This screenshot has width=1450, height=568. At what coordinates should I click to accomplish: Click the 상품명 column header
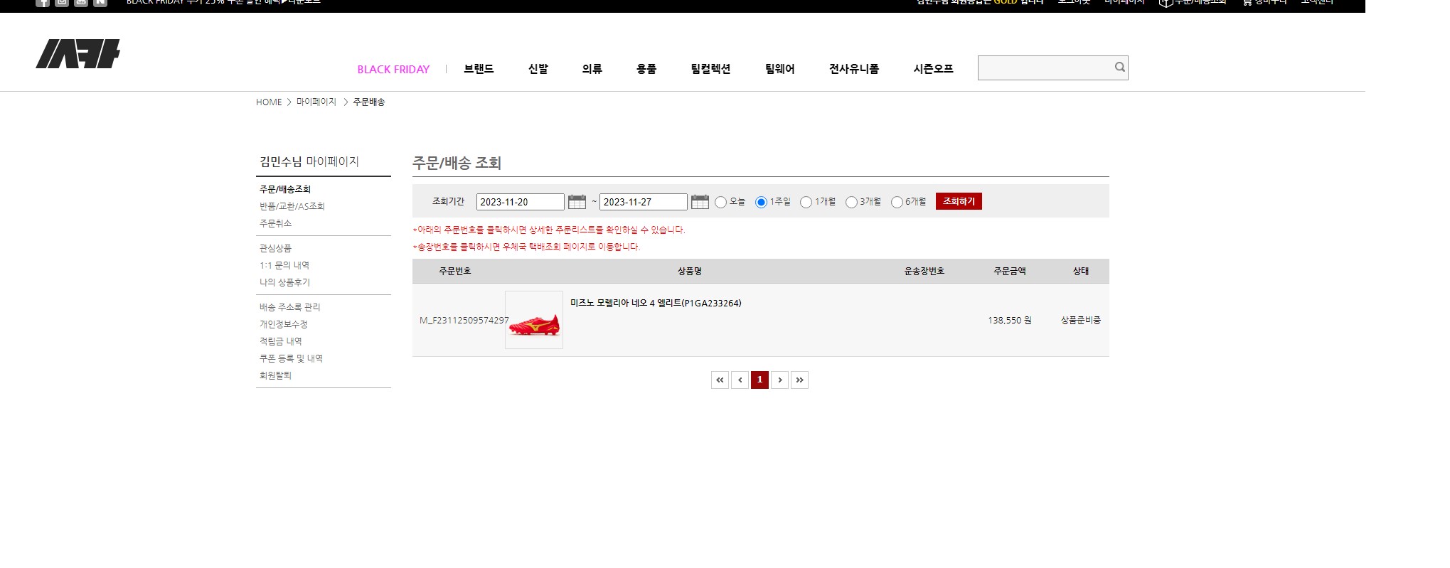coord(690,271)
